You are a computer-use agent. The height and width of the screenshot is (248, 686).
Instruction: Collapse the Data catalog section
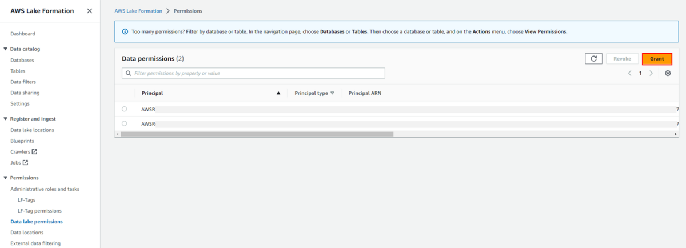click(x=5, y=49)
